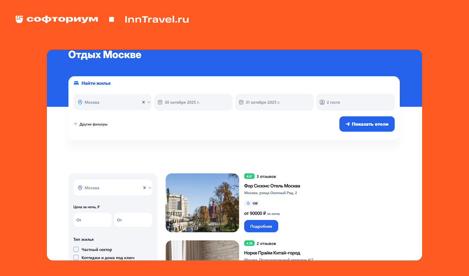Check Коттеджи и дома под ключ option

coord(76,257)
